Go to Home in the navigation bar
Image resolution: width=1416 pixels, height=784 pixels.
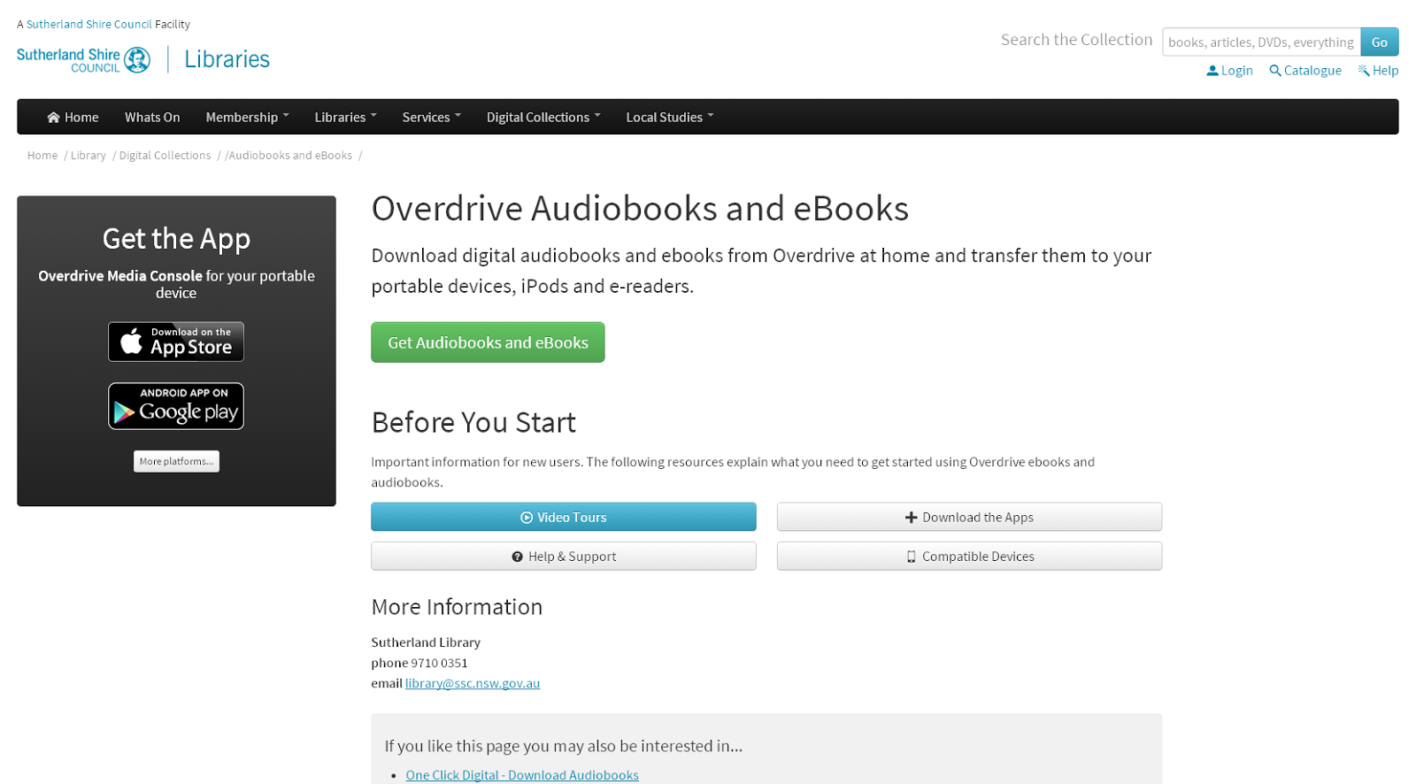click(73, 117)
